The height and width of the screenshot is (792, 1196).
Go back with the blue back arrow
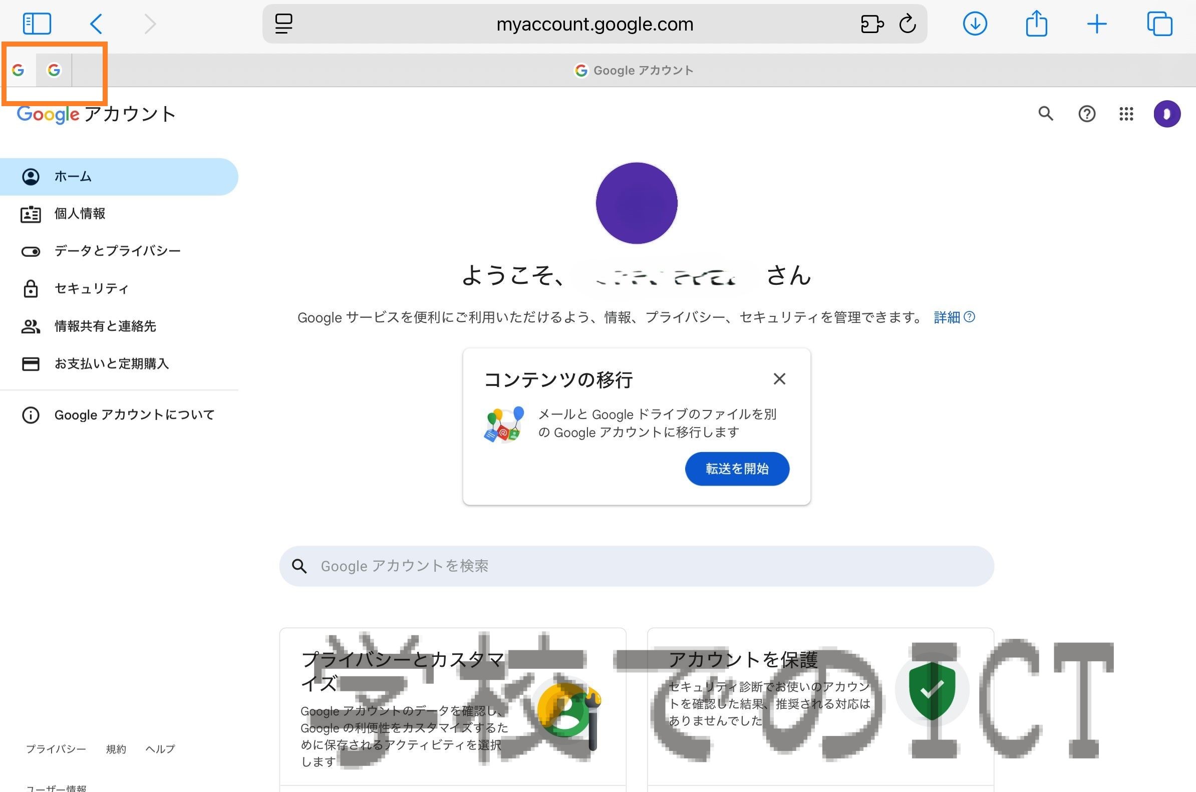(x=96, y=24)
